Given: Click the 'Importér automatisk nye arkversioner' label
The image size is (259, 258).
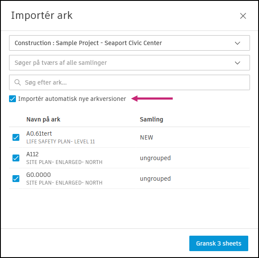Looking at the screenshot, I should pyautogui.click(x=72, y=99).
